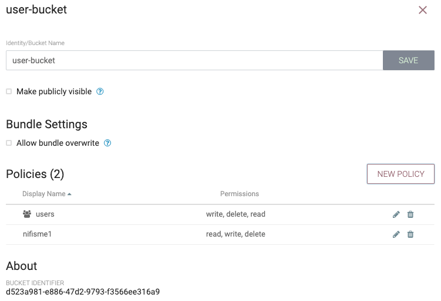Screen dimensions: 441x301
Task: Click the Permissions column header
Action: tap(240, 194)
